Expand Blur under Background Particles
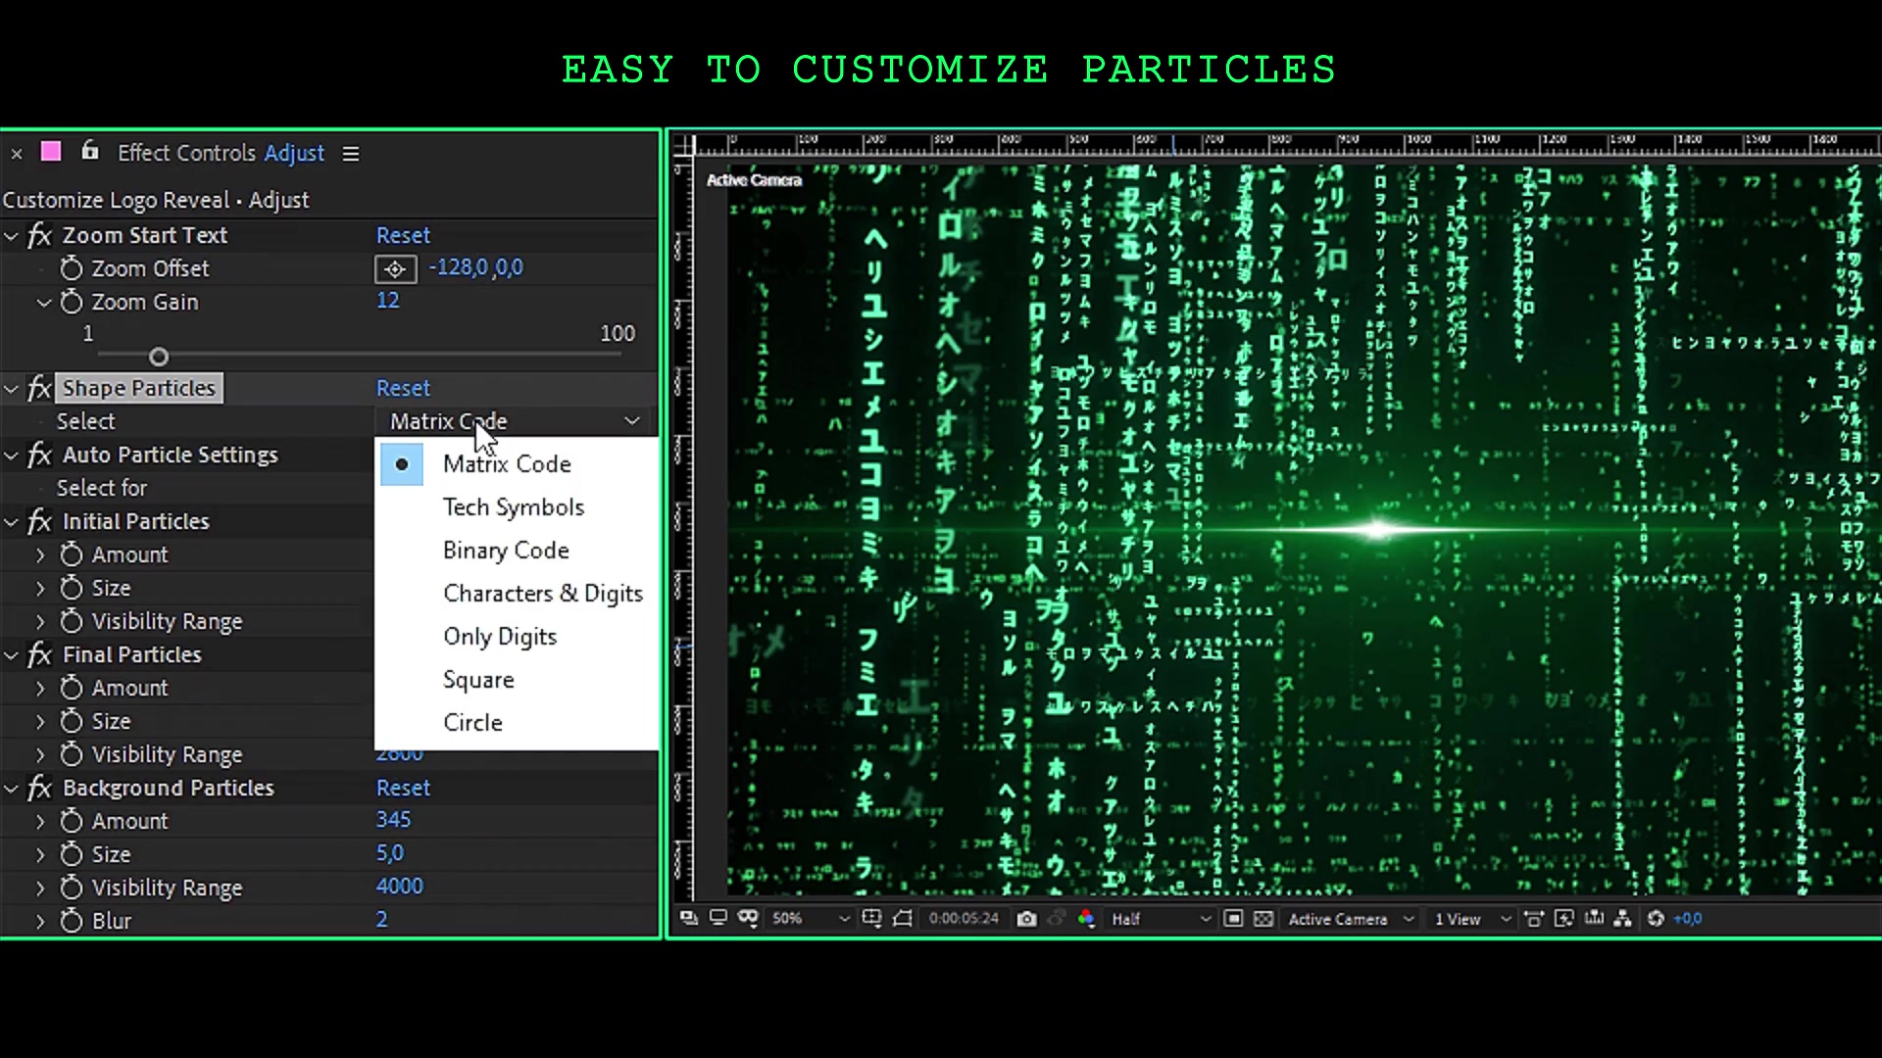 click(40, 922)
